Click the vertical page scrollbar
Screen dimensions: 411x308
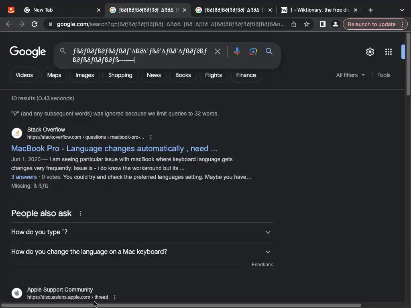click(x=408, y=64)
